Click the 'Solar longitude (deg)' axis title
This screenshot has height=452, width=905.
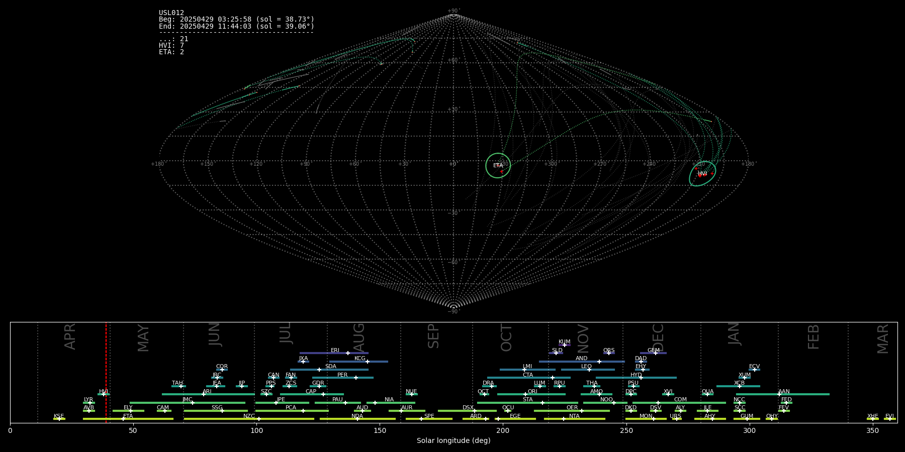pos(454,440)
